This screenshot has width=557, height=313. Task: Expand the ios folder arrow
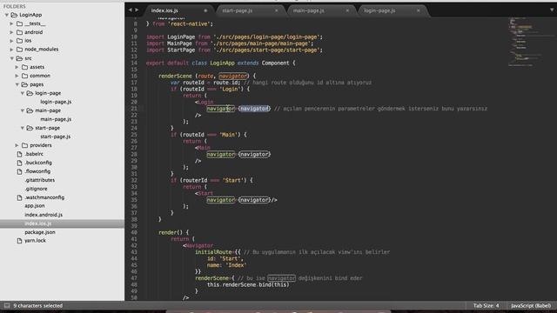[x=11, y=41]
